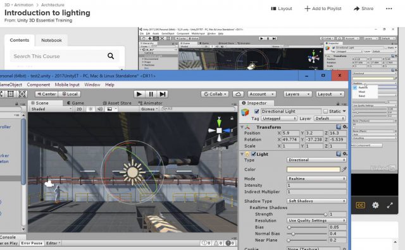Switch to the Animator tab

[150, 103]
